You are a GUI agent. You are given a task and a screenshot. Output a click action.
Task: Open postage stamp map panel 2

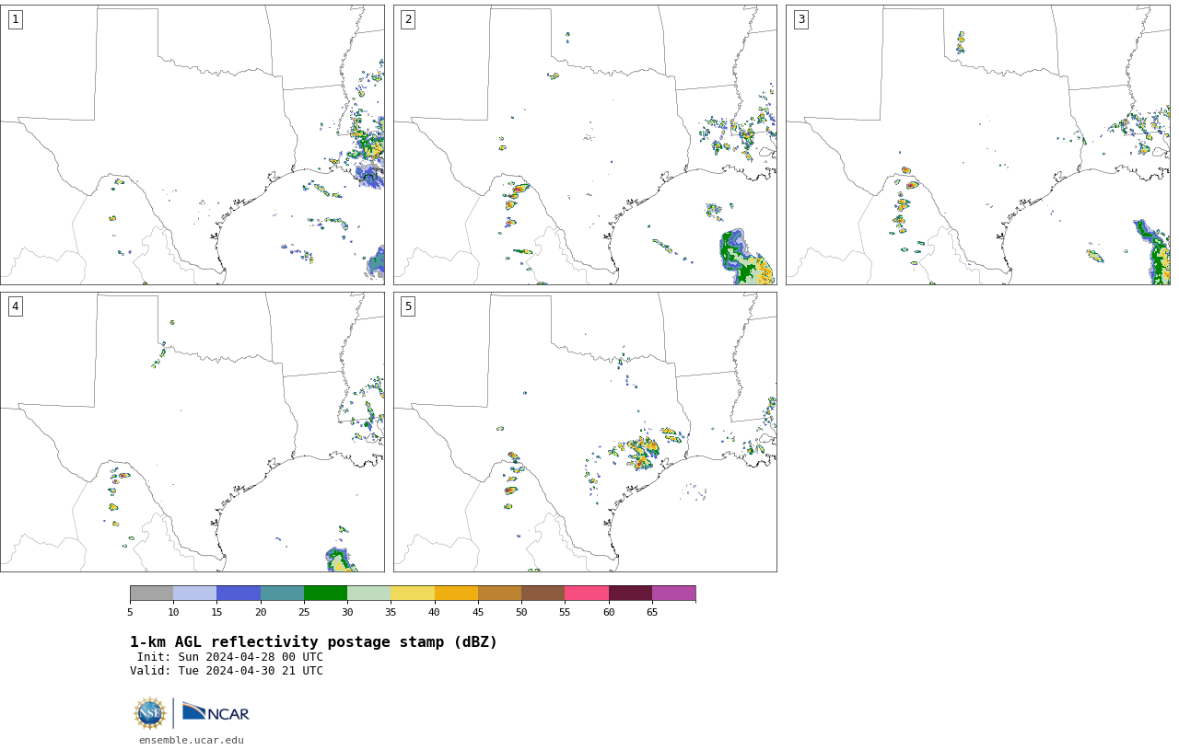[x=585, y=144]
